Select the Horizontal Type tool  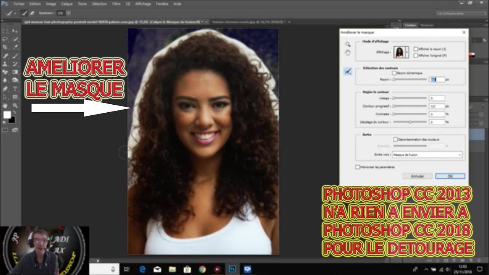click(15, 89)
